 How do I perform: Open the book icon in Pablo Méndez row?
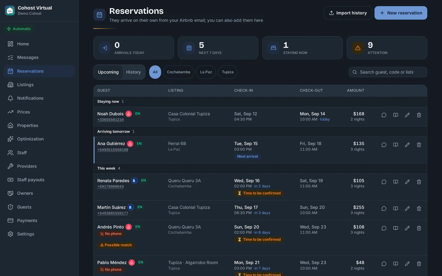396,264
